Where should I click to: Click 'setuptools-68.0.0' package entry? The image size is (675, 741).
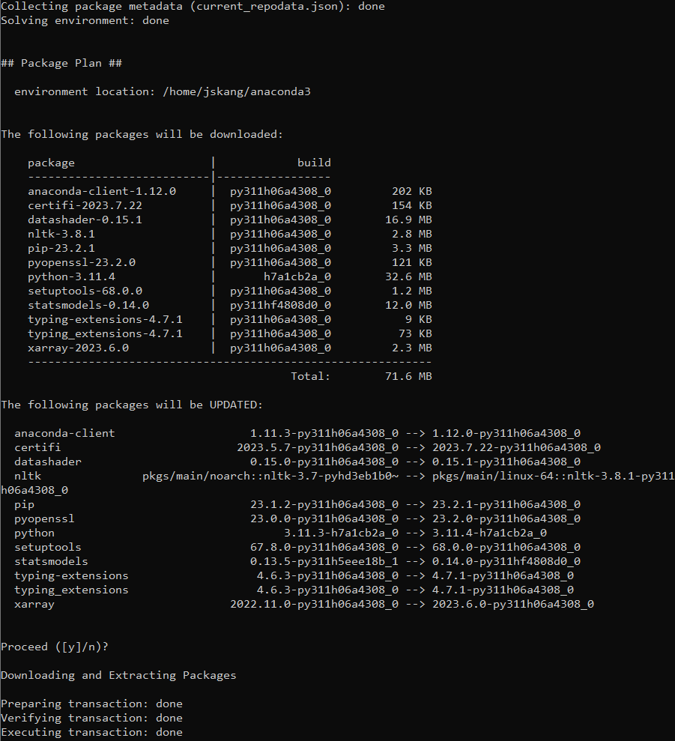85,291
